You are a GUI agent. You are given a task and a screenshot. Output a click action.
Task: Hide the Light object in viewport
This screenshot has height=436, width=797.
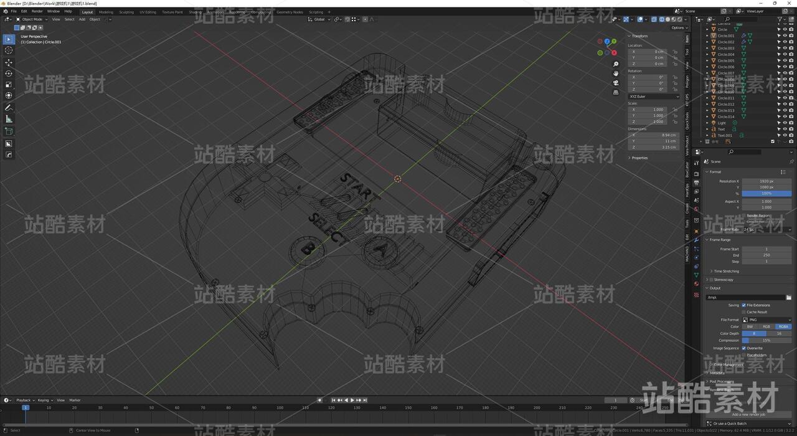coord(785,123)
